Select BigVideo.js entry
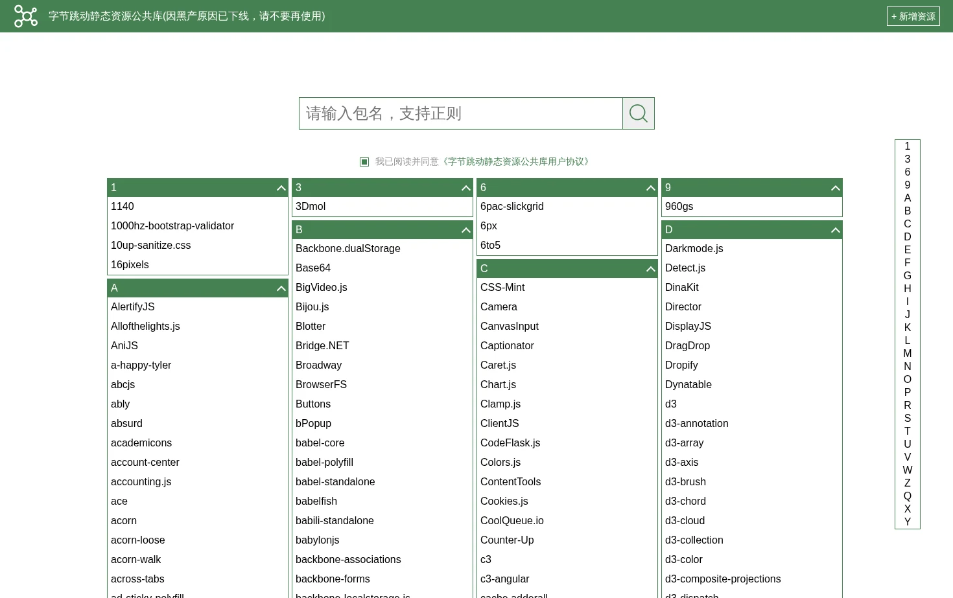The image size is (953, 598). coord(322,288)
